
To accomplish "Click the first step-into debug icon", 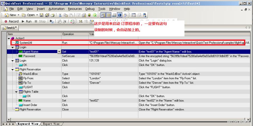I will pos(81,22).
